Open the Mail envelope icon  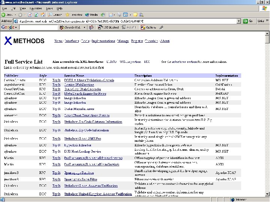tap(111, 15)
